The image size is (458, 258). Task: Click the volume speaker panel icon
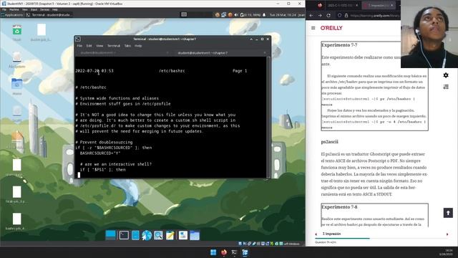(236, 14)
